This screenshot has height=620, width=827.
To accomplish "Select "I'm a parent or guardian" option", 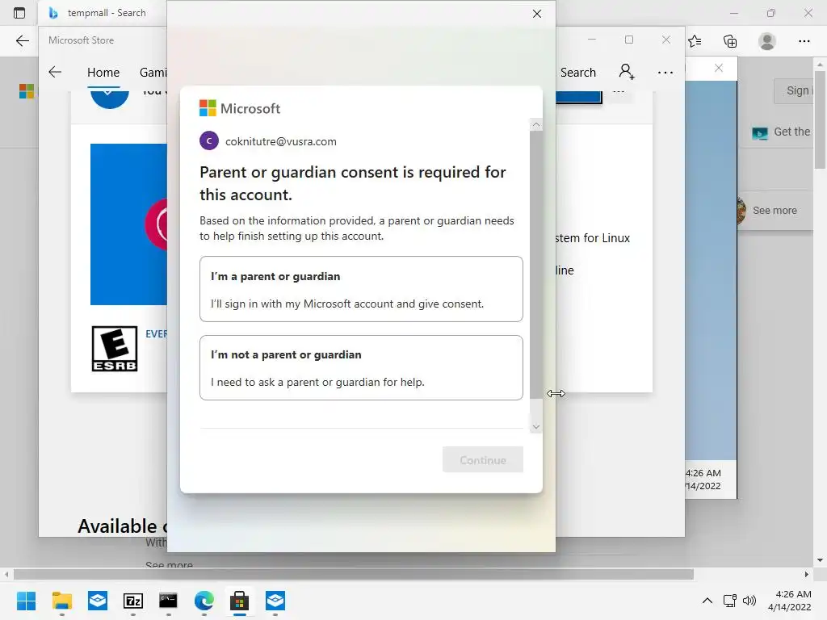I will tap(361, 289).
